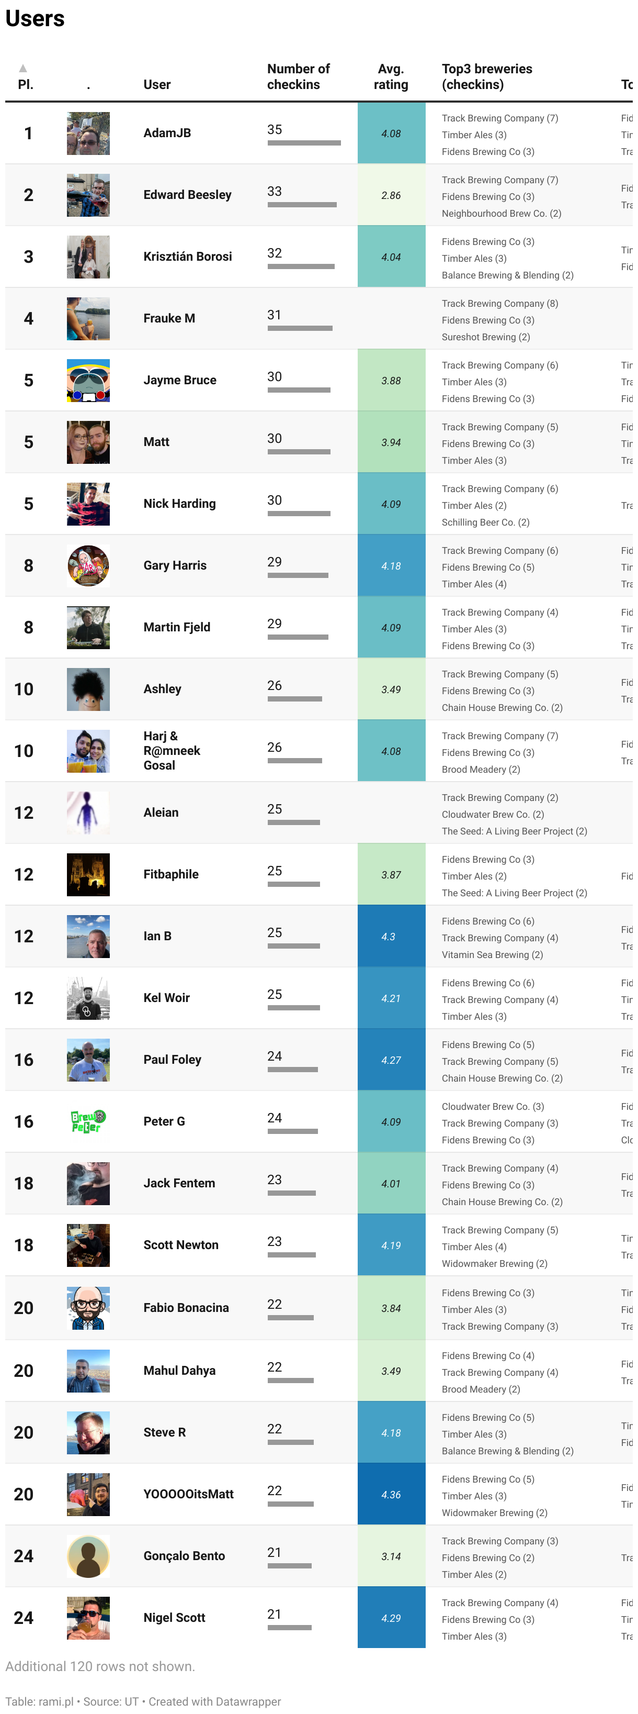Open AdamJB's profile picture

[x=88, y=133]
